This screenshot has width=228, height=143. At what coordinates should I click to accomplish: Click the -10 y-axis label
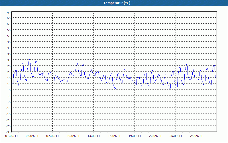coord(8,108)
